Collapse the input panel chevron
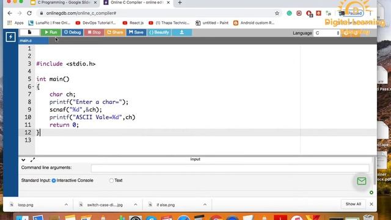 click(23, 160)
